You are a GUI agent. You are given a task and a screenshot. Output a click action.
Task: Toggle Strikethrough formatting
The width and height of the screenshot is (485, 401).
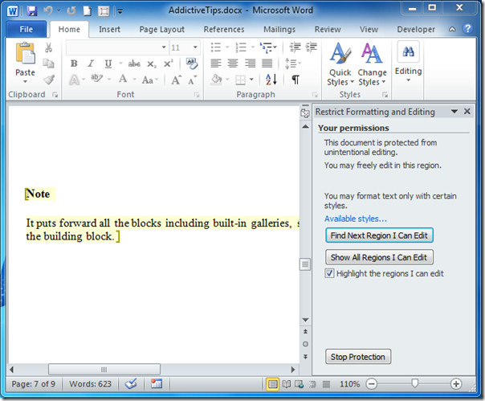[134, 63]
